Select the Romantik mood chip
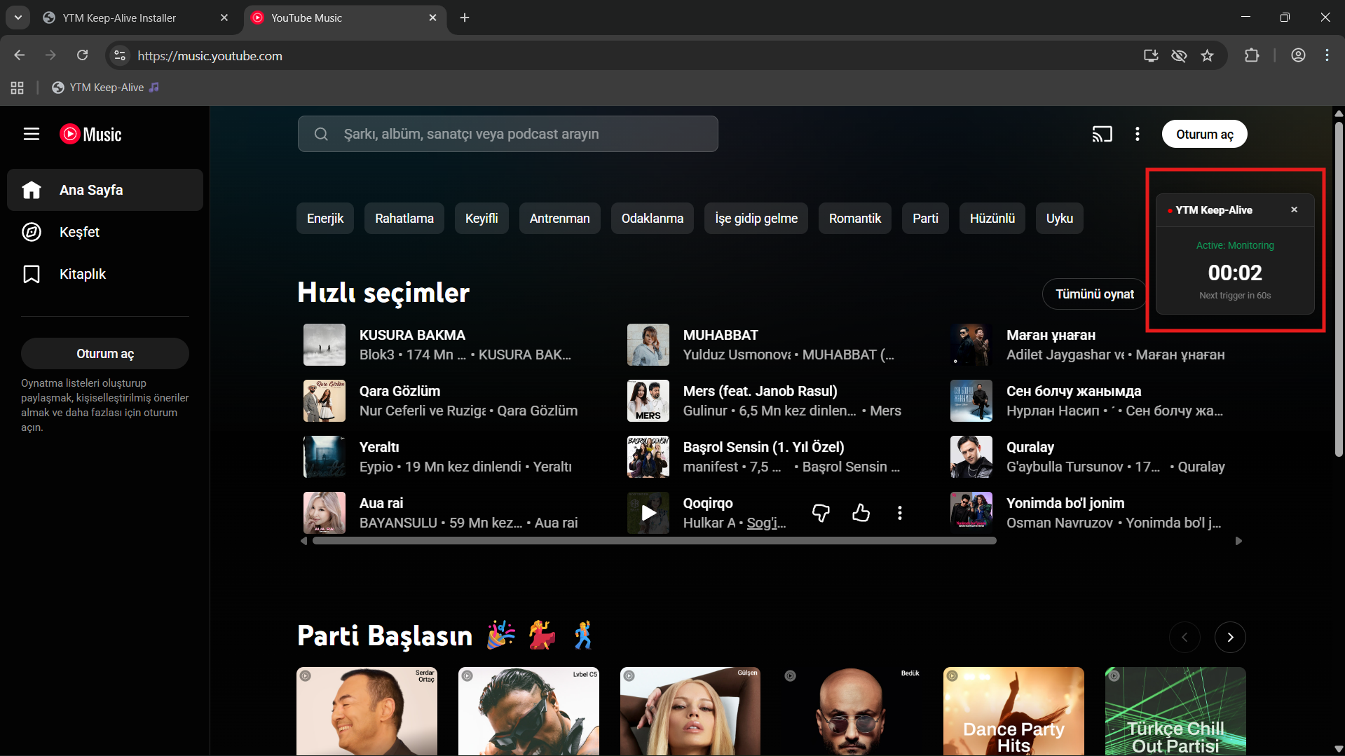 click(854, 218)
